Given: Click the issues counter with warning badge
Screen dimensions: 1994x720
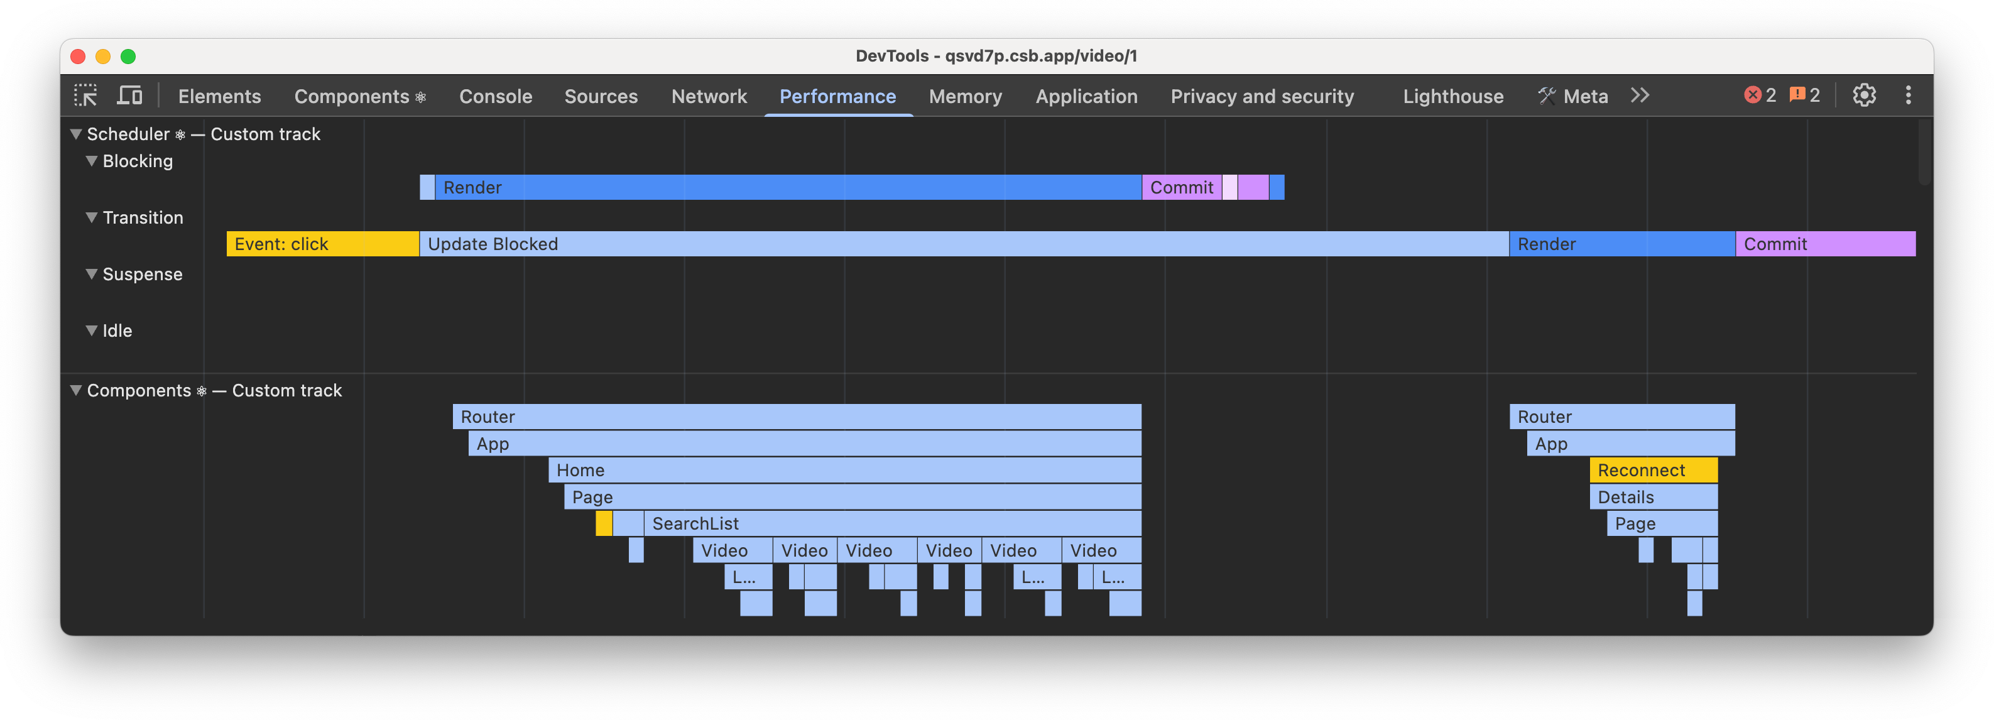Looking at the screenshot, I should tap(1804, 94).
